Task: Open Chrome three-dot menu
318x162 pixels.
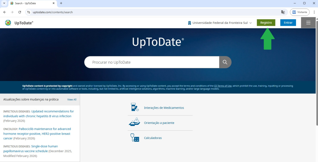Action: click(314, 12)
